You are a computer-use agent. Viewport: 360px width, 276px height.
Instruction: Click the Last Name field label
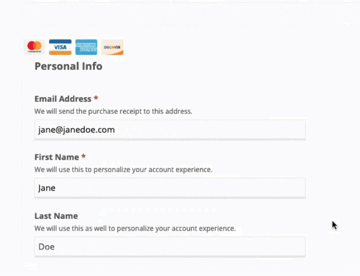pyautogui.click(x=56, y=216)
